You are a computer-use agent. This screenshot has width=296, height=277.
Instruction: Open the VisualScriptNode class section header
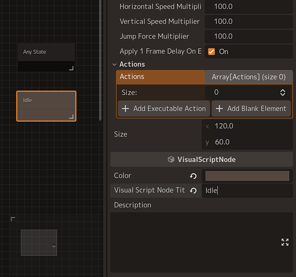coord(202,159)
